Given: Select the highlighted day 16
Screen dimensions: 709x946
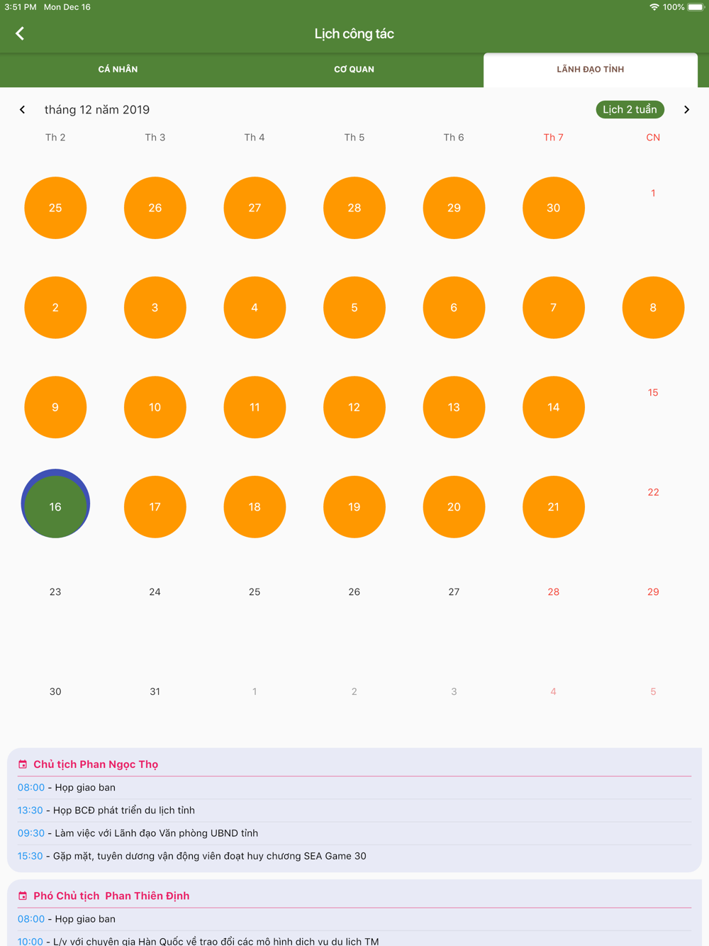Looking at the screenshot, I should coord(55,504).
